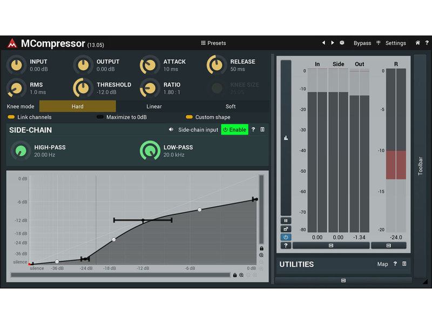This screenshot has width=432, height=324.
Task: Click the Utilities section help icon
Action: click(395, 264)
